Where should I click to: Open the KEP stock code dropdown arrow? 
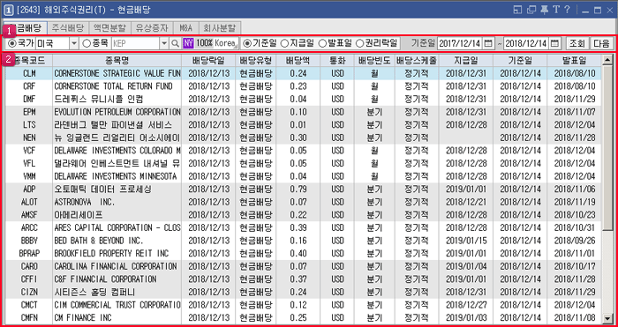click(164, 43)
